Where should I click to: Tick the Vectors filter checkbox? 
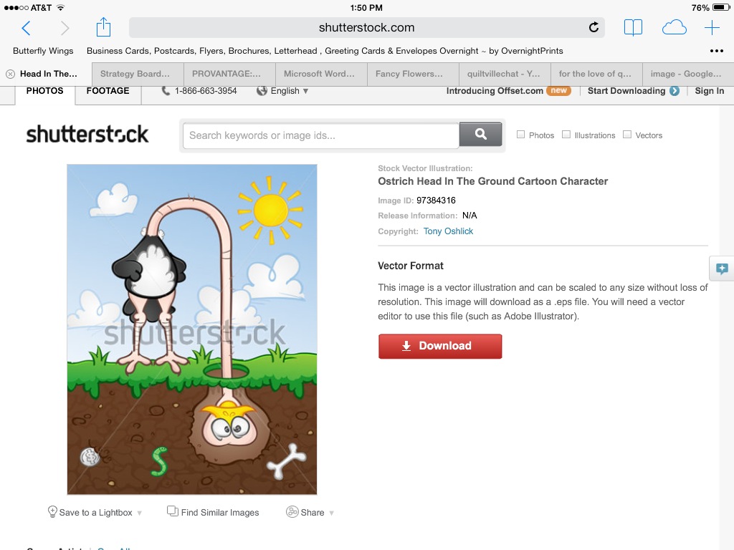[627, 135]
